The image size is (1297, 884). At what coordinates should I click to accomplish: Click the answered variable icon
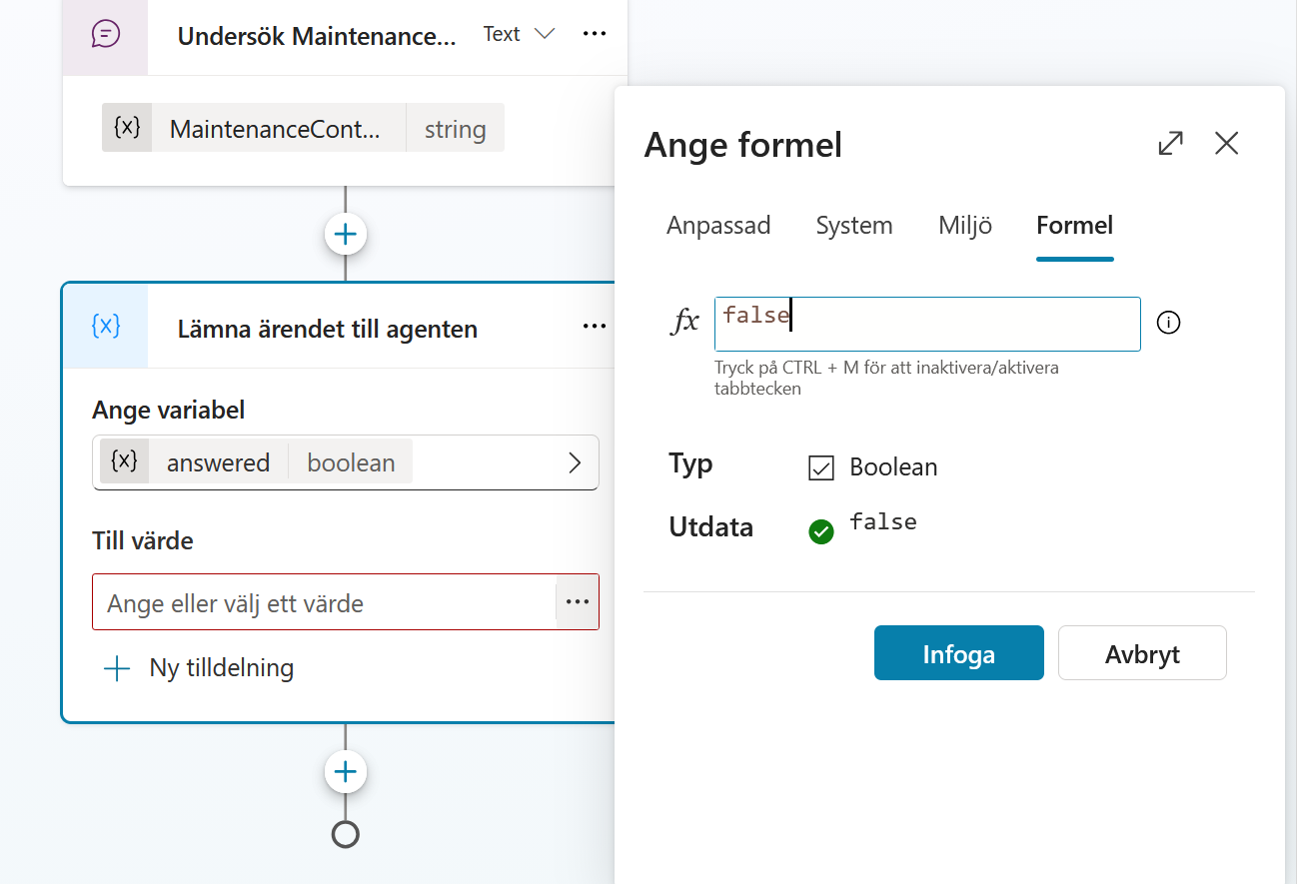tap(124, 461)
